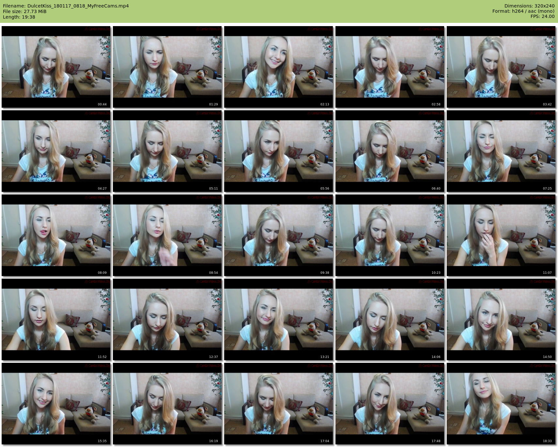Click the thumbnail timestamped 11:07

point(501,235)
